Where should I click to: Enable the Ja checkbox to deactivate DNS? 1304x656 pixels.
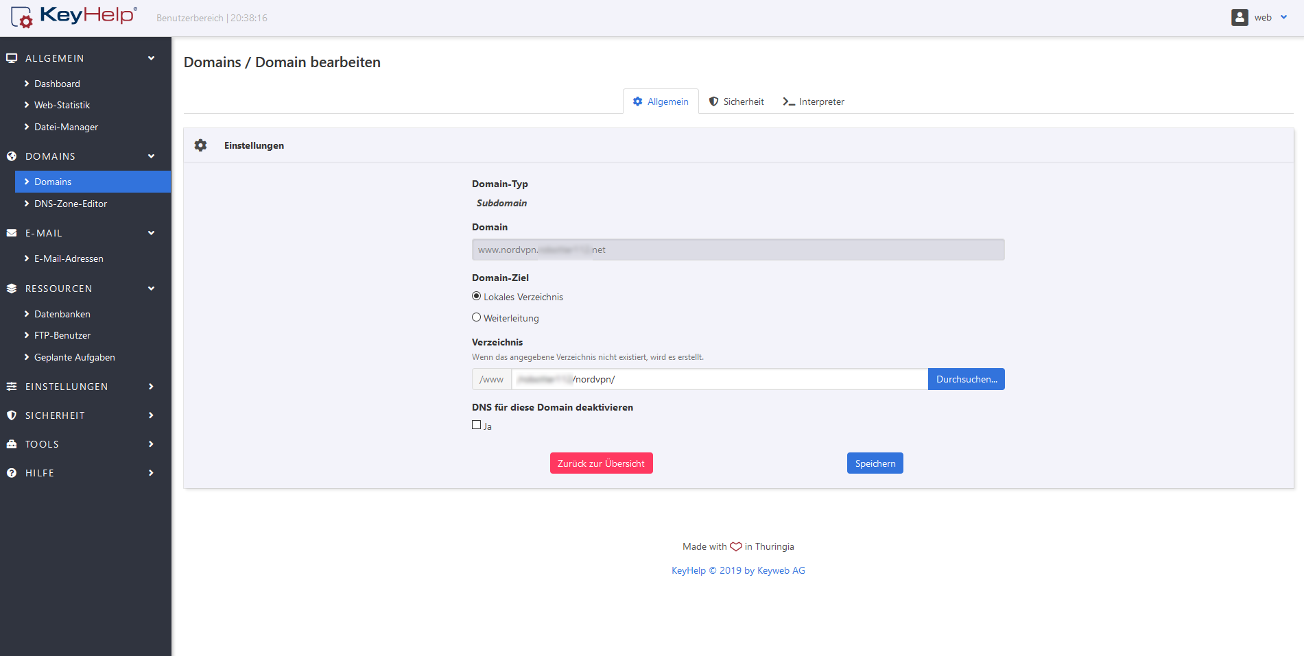(476, 425)
